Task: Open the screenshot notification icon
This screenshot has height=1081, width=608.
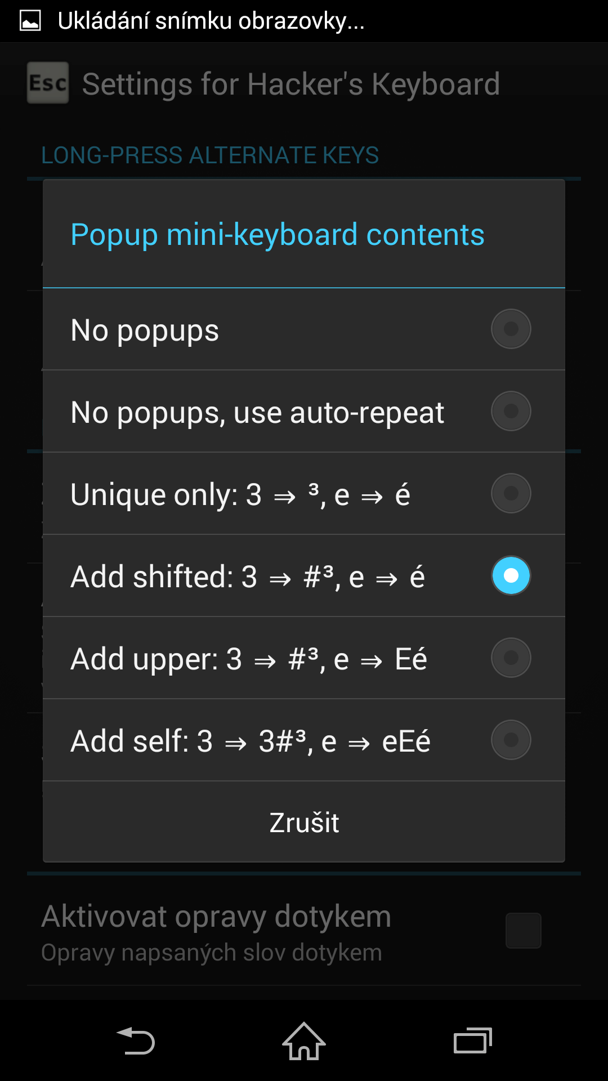Action: 30,21
